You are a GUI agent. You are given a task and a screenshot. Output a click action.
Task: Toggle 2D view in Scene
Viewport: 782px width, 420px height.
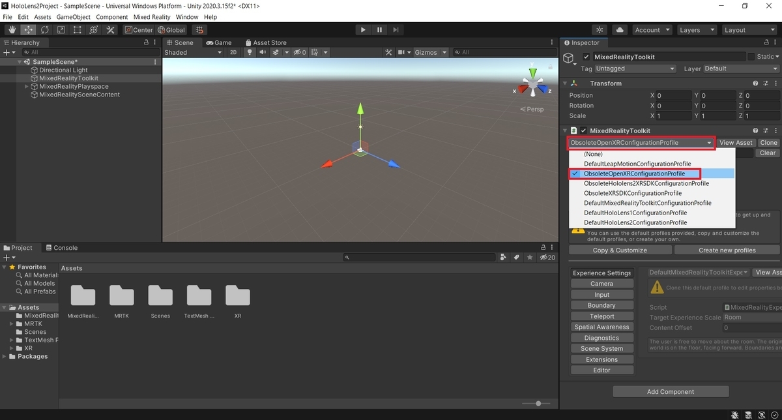(x=233, y=52)
